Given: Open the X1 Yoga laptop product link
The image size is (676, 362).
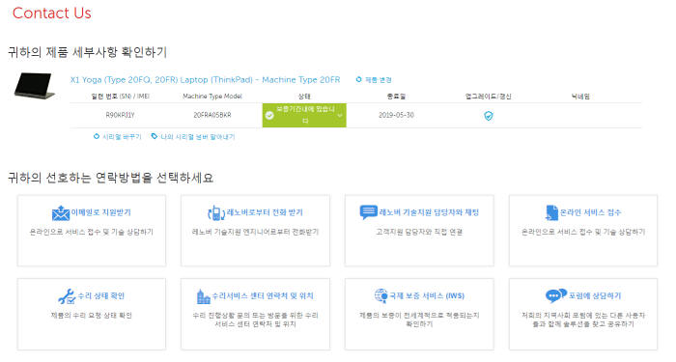Looking at the screenshot, I should pos(205,80).
